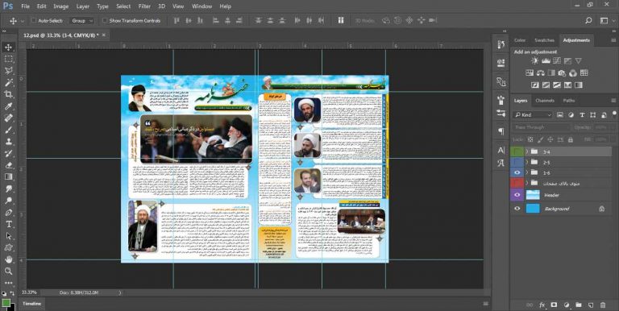
Task: Select the History Brush tool
Action: pyautogui.click(x=8, y=154)
